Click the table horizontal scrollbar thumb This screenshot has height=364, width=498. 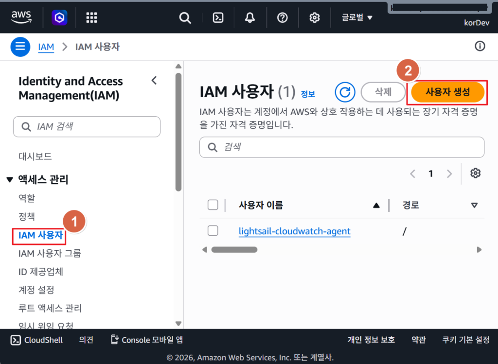coord(234,250)
